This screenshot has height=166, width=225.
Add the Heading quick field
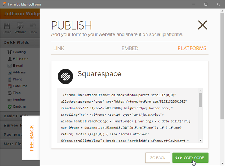point(19,52)
